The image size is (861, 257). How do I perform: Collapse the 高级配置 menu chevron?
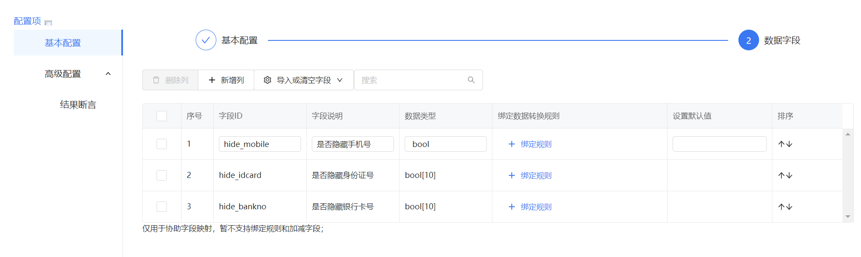pos(108,74)
